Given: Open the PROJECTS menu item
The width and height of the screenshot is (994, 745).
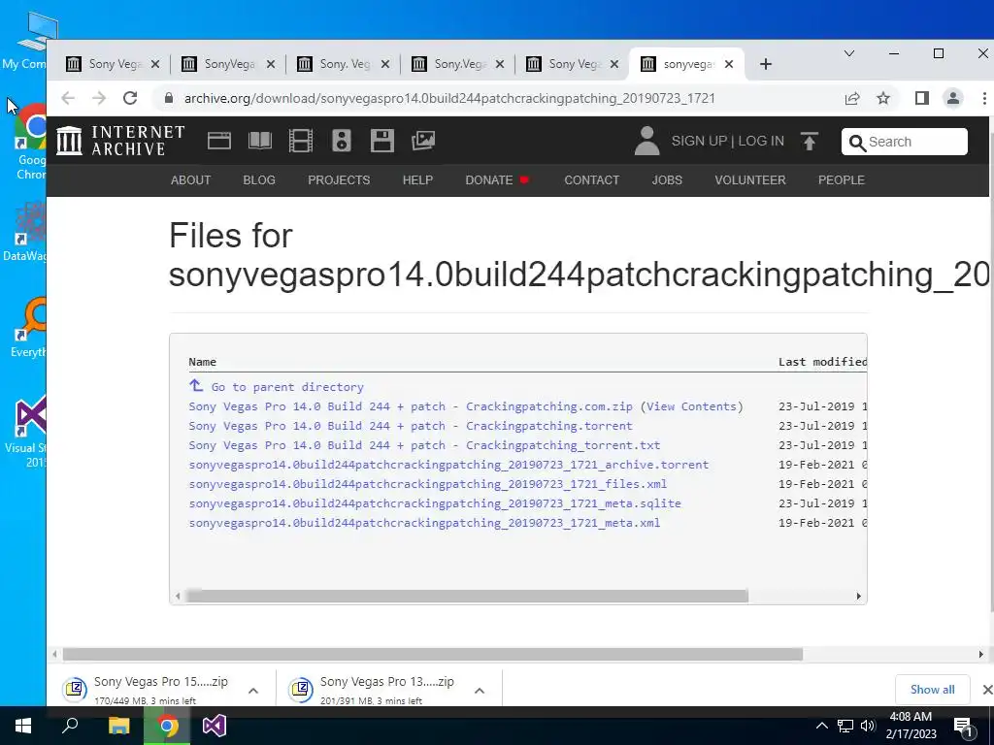Looking at the screenshot, I should coord(339,180).
